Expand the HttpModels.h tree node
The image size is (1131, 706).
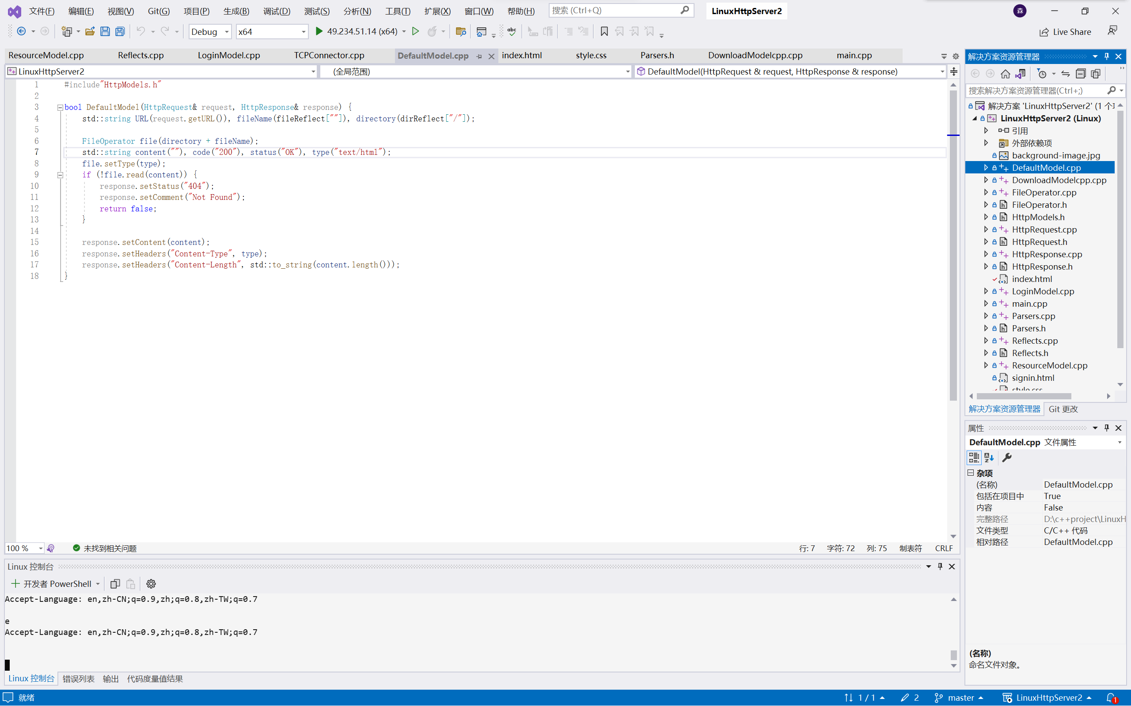click(x=986, y=217)
